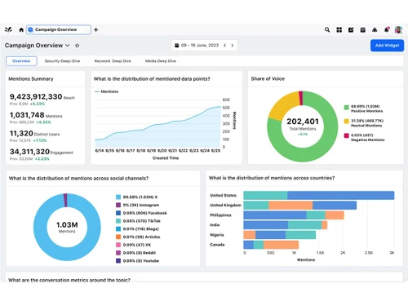The height and width of the screenshot is (306, 408).
Task: Click the Negative Mentions red legend swatch
Action: [346, 135]
